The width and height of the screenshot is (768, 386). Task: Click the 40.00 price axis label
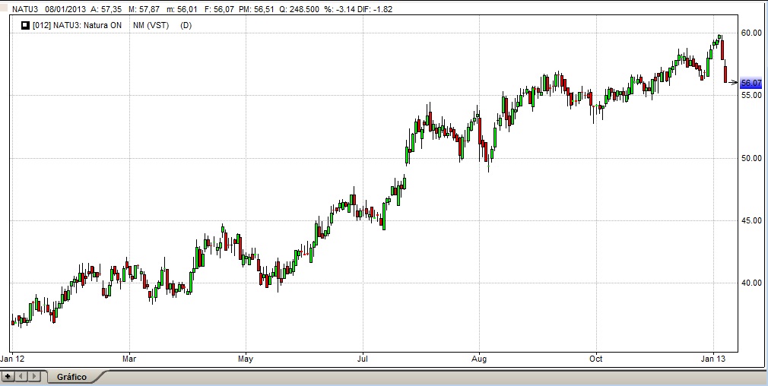(751, 283)
